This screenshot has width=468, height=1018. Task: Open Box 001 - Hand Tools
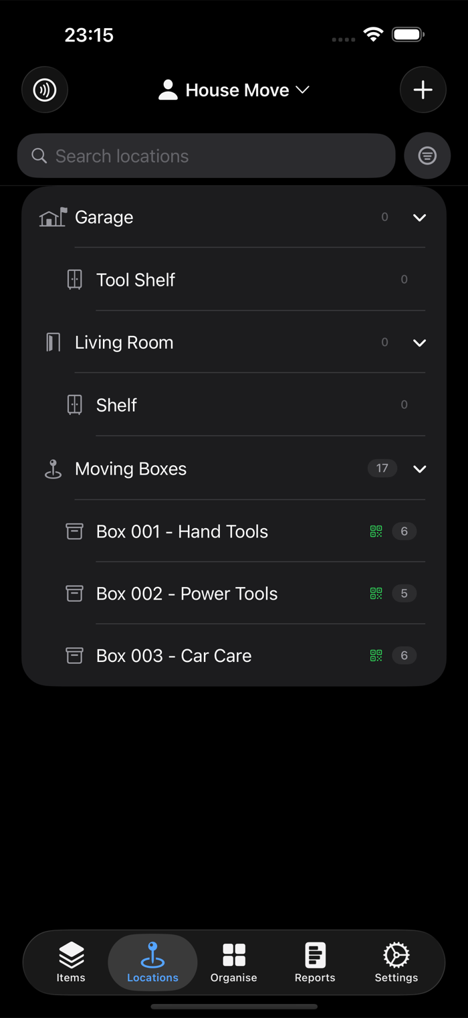pos(234,531)
